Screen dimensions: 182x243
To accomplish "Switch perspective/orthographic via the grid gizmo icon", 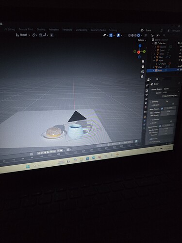I will coord(142,76).
